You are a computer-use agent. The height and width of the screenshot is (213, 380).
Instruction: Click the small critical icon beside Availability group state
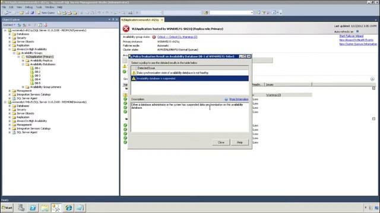click(154, 37)
